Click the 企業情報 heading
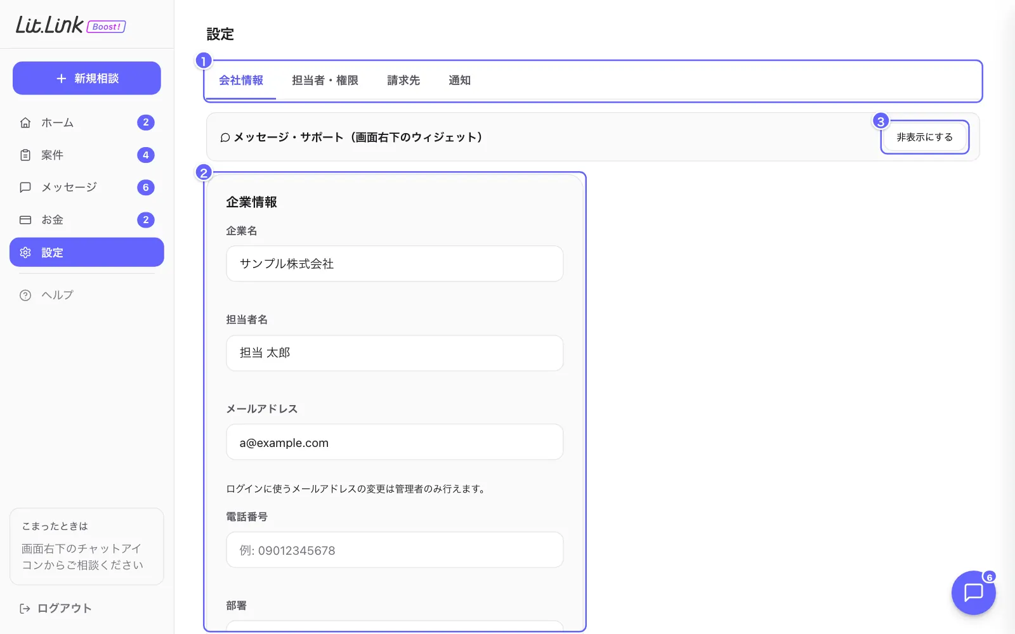The height and width of the screenshot is (634, 1015). pos(251,202)
